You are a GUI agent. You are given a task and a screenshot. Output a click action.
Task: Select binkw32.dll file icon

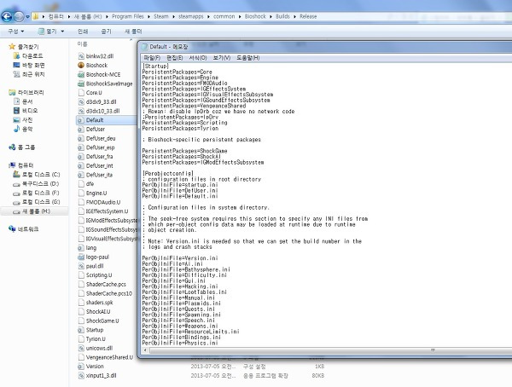click(81, 56)
